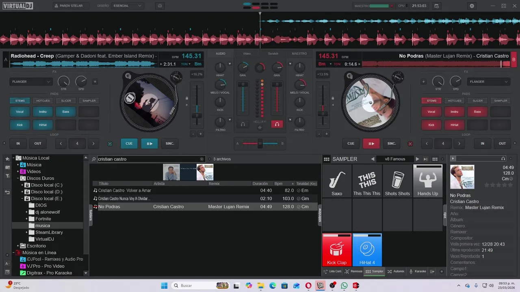Click the left deck loop IN button
Viewport: 520px width, 292px height.
(x=18, y=143)
